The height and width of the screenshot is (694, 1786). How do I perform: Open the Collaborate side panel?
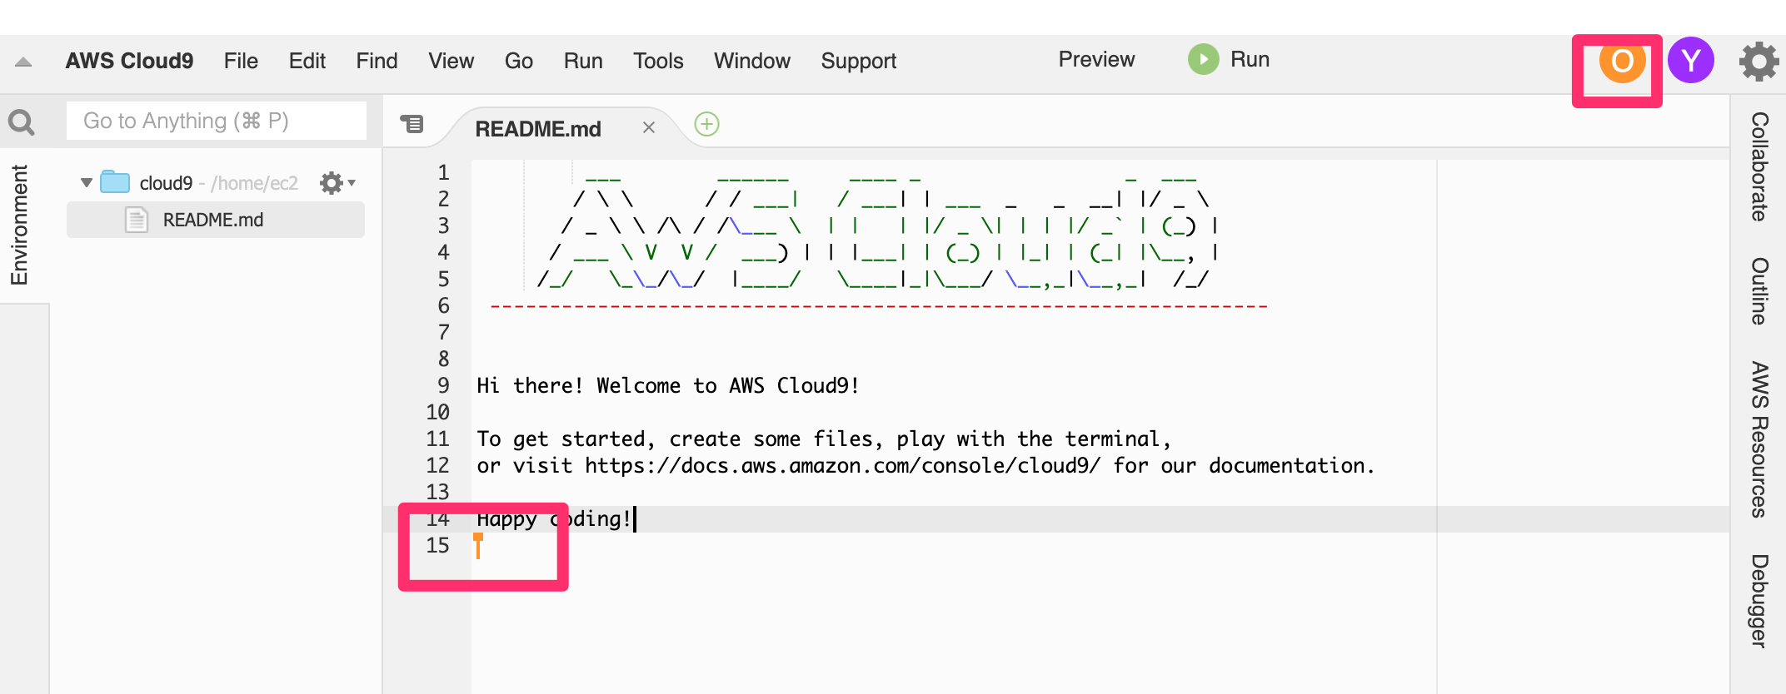(x=1759, y=166)
